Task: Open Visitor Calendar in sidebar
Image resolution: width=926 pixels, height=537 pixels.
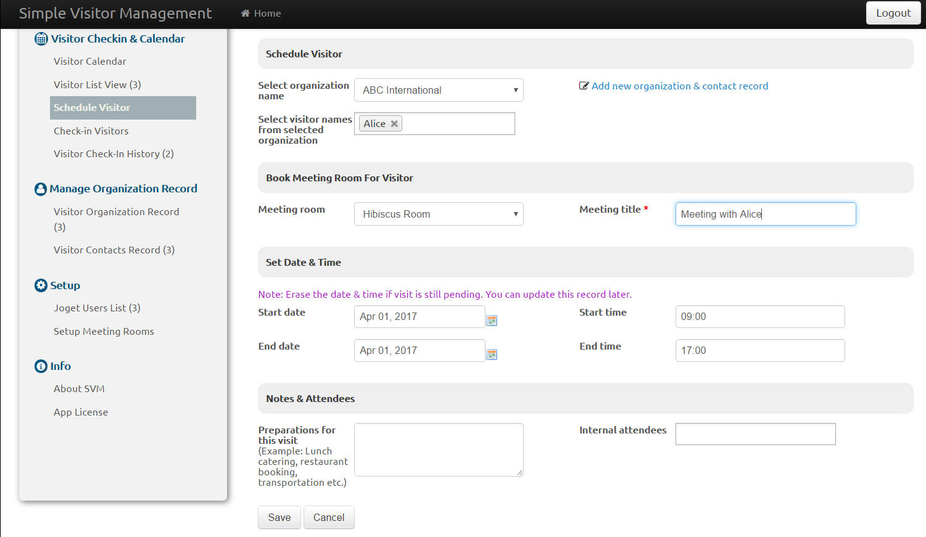Action: [89, 61]
